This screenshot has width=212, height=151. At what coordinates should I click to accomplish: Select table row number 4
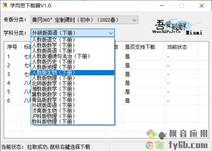pyautogui.click(x=106, y=83)
